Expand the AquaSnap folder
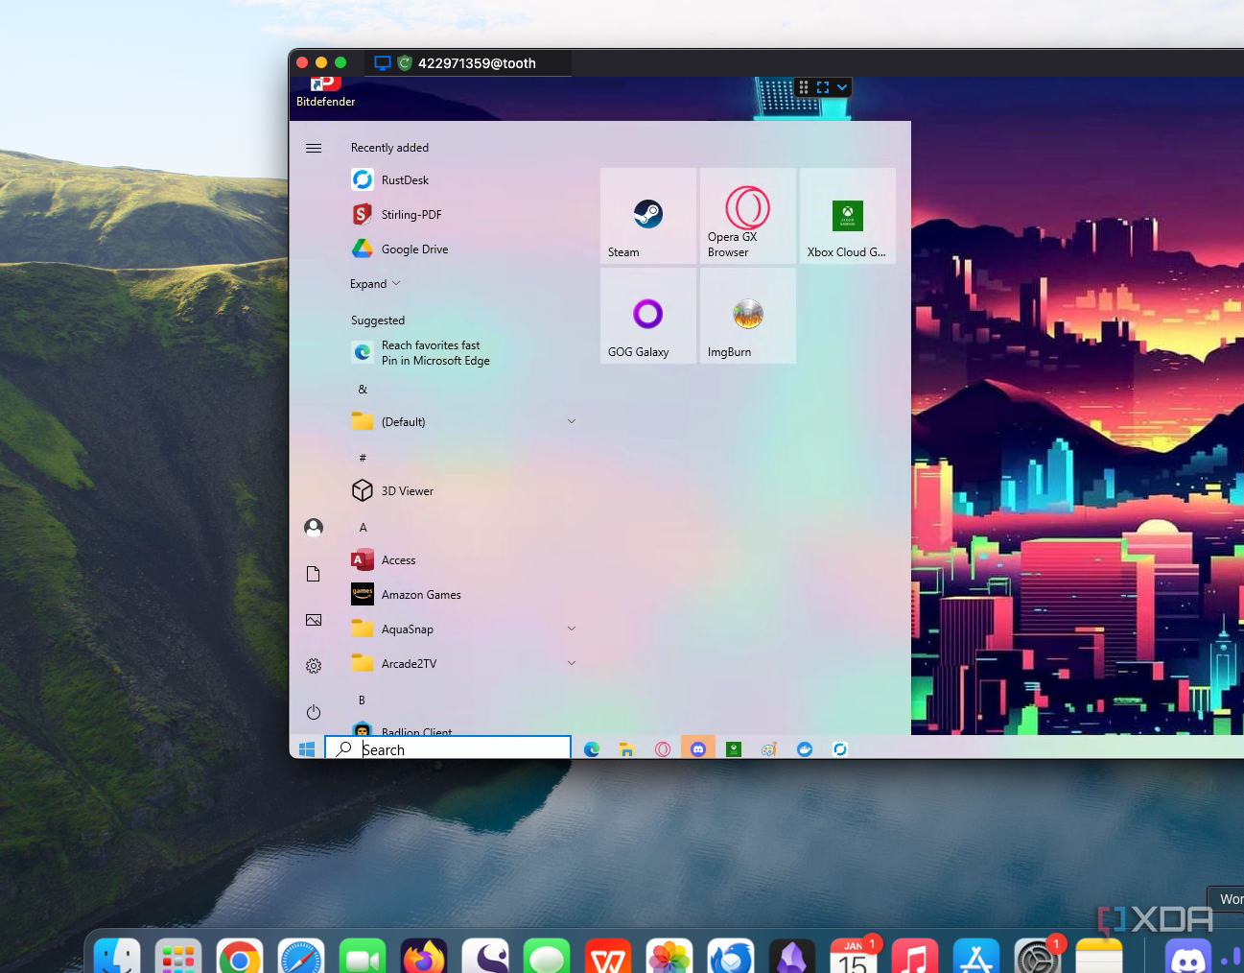Screen dimensions: 1244x973 pyautogui.click(x=464, y=629)
